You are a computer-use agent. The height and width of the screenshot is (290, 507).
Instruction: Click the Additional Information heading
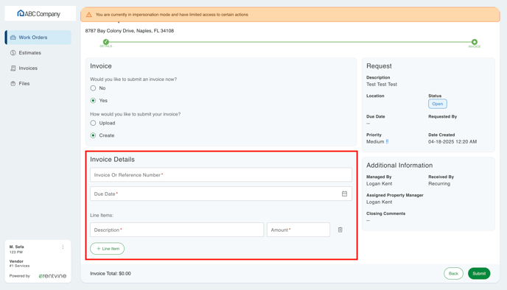(x=399, y=165)
